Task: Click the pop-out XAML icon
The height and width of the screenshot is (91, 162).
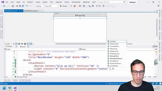Action: (x=28, y=47)
